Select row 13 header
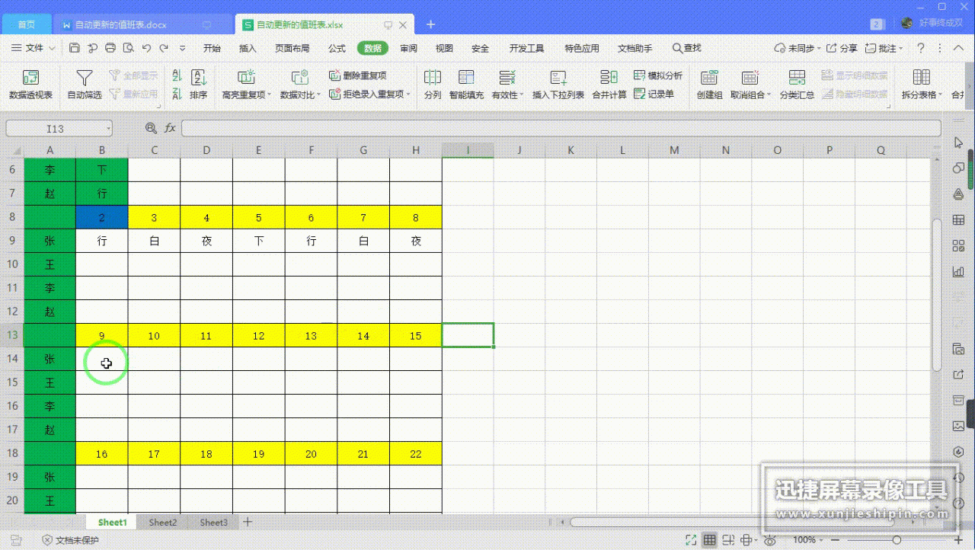The width and height of the screenshot is (975, 550). coord(11,335)
